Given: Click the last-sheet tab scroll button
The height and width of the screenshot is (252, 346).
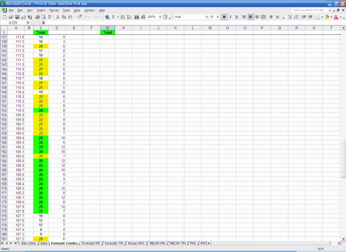Looking at the screenshot, I should point(16,243).
